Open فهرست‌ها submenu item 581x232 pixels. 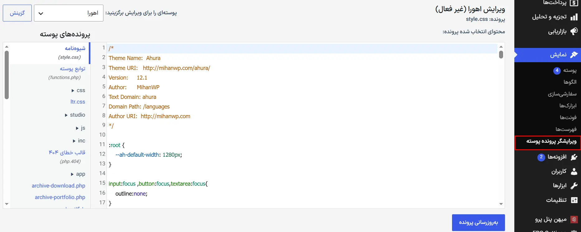click(566, 129)
